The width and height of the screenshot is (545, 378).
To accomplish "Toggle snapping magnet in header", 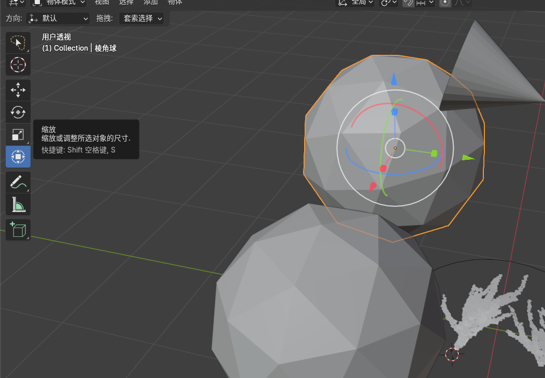I will point(408,3).
